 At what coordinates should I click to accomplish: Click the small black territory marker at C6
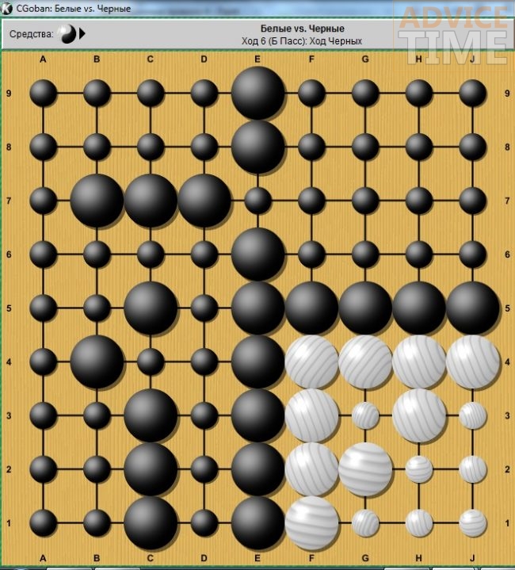[151, 254]
